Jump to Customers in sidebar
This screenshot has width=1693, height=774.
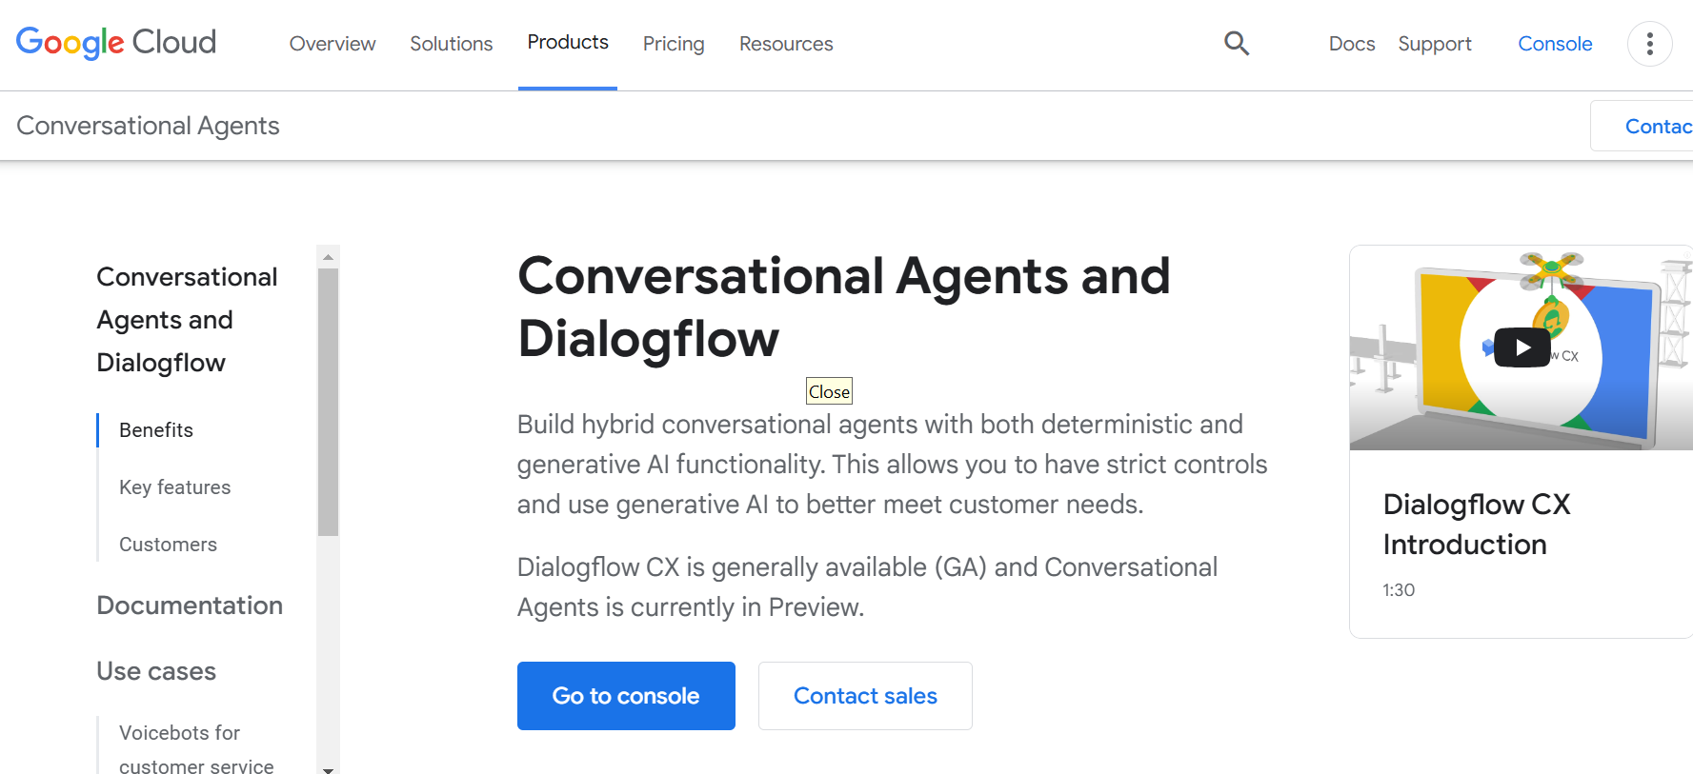168,545
